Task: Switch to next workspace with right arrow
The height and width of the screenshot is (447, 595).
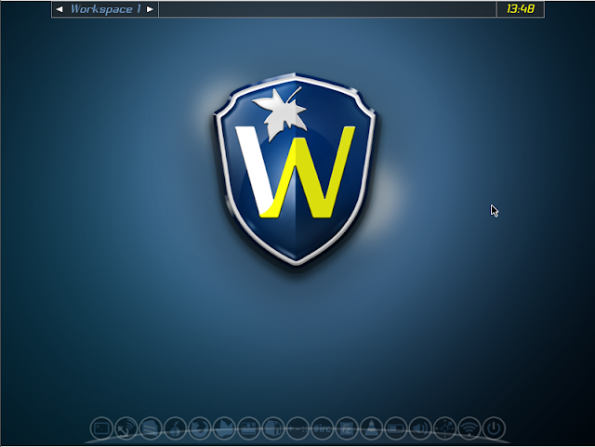Action: pyautogui.click(x=150, y=9)
